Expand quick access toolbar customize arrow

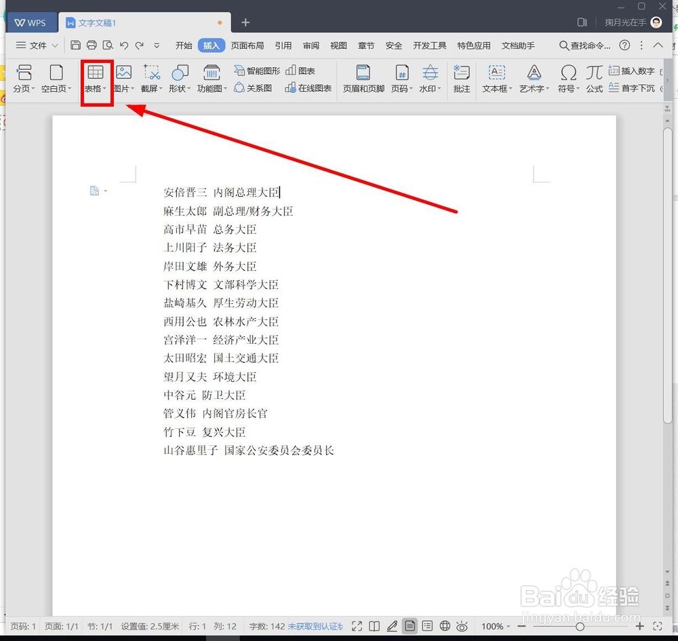[157, 45]
